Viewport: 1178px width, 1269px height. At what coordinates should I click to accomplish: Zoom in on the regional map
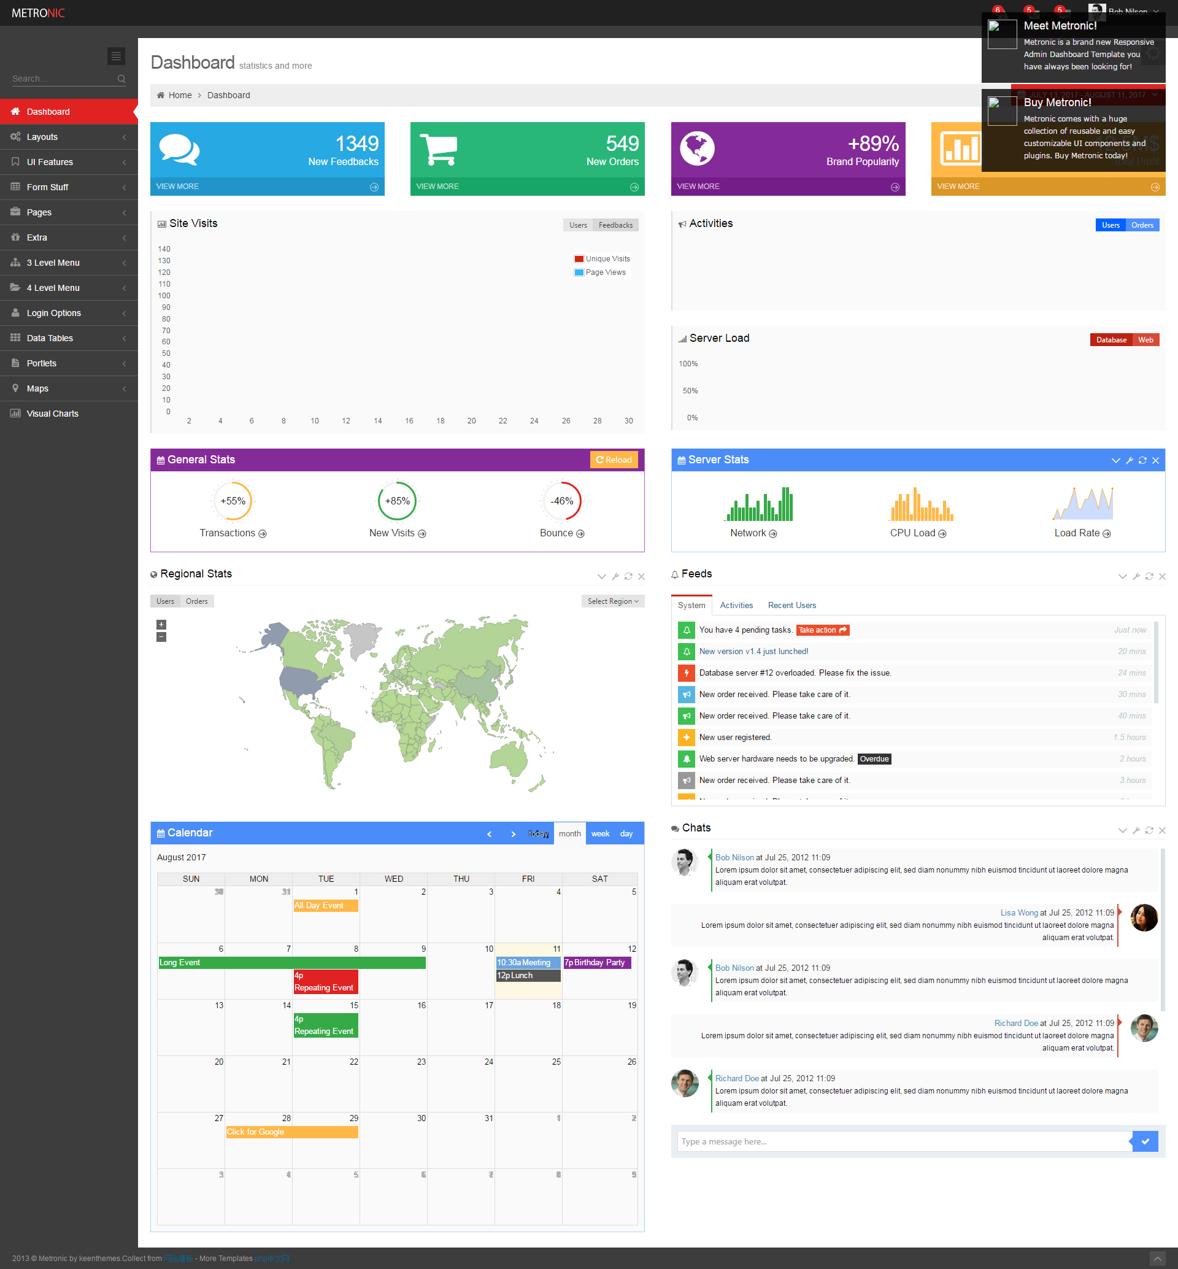pyautogui.click(x=161, y=625)
